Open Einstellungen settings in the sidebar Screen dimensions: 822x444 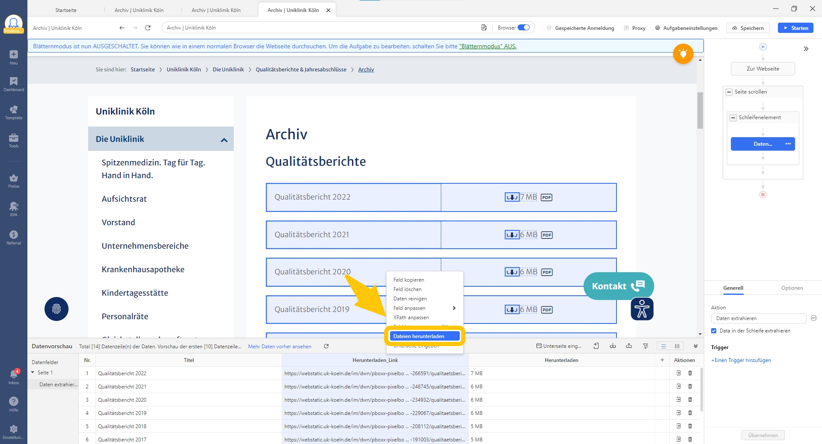pyautogui.click(x=14, y=431)
